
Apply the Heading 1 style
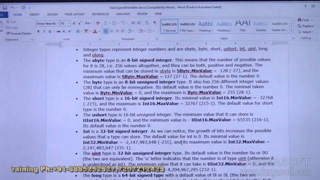click(x=205, y=26)
